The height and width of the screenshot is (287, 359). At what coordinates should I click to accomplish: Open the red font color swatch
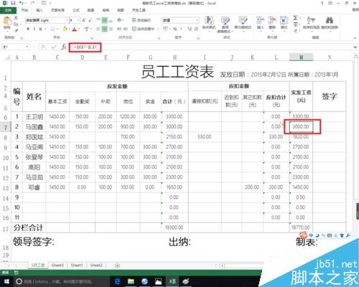[75, 29]
